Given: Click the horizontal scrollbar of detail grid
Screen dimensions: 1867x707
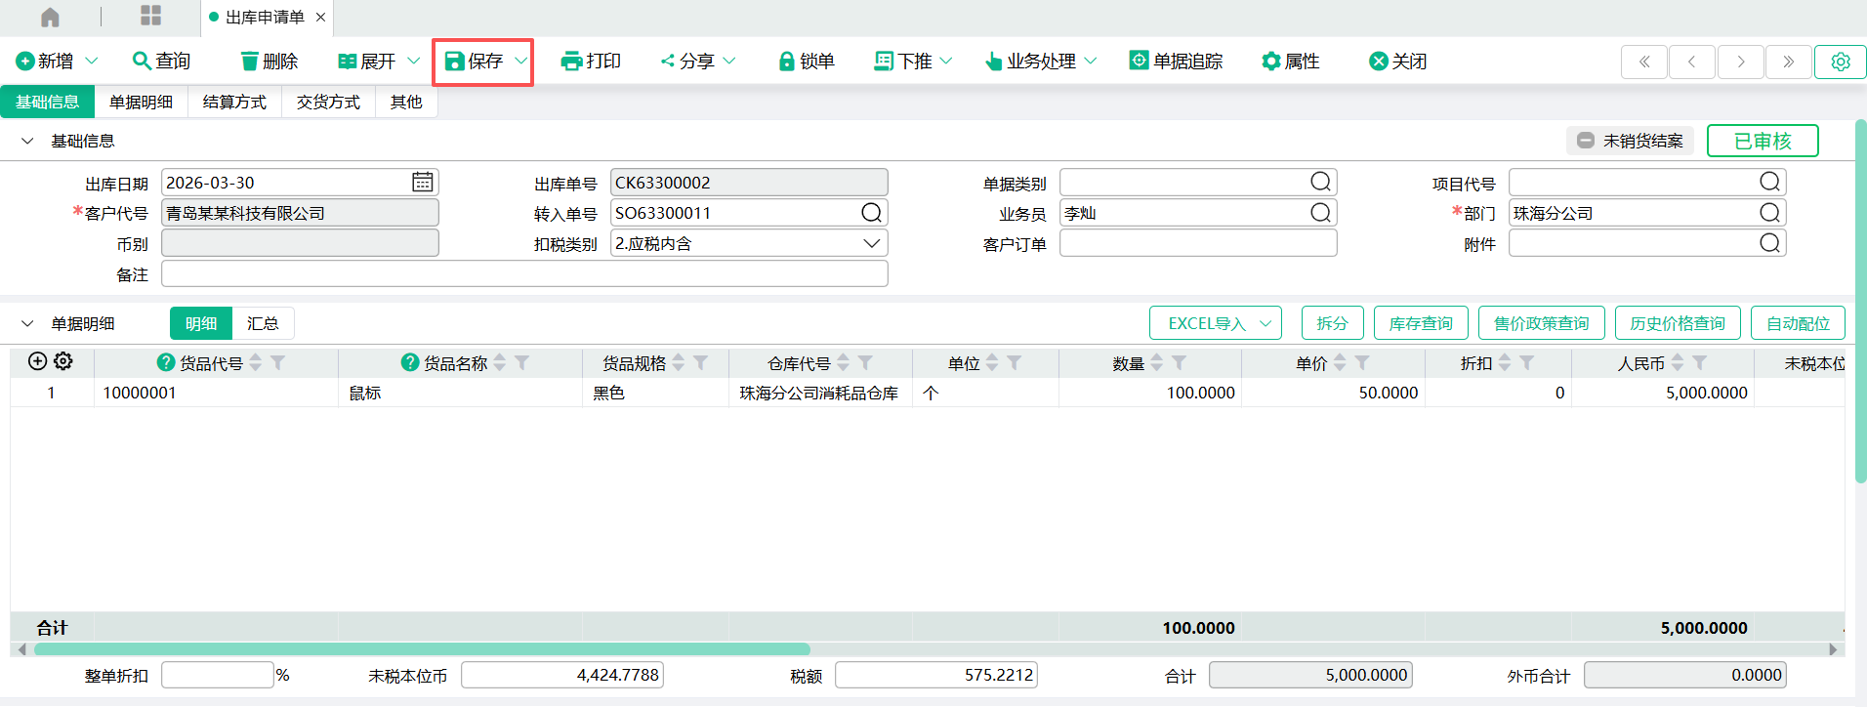Looking at the screenshot, I should pyautogui.click(x=422, y=649).
